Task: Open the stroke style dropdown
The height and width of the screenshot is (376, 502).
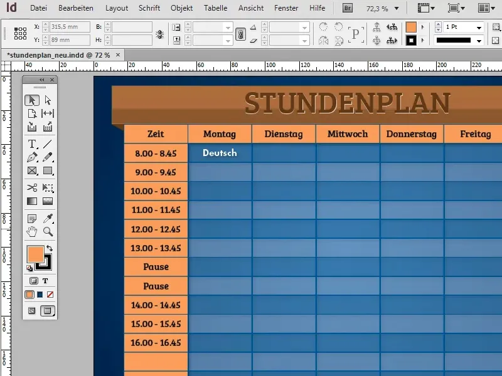Action: 479,41
